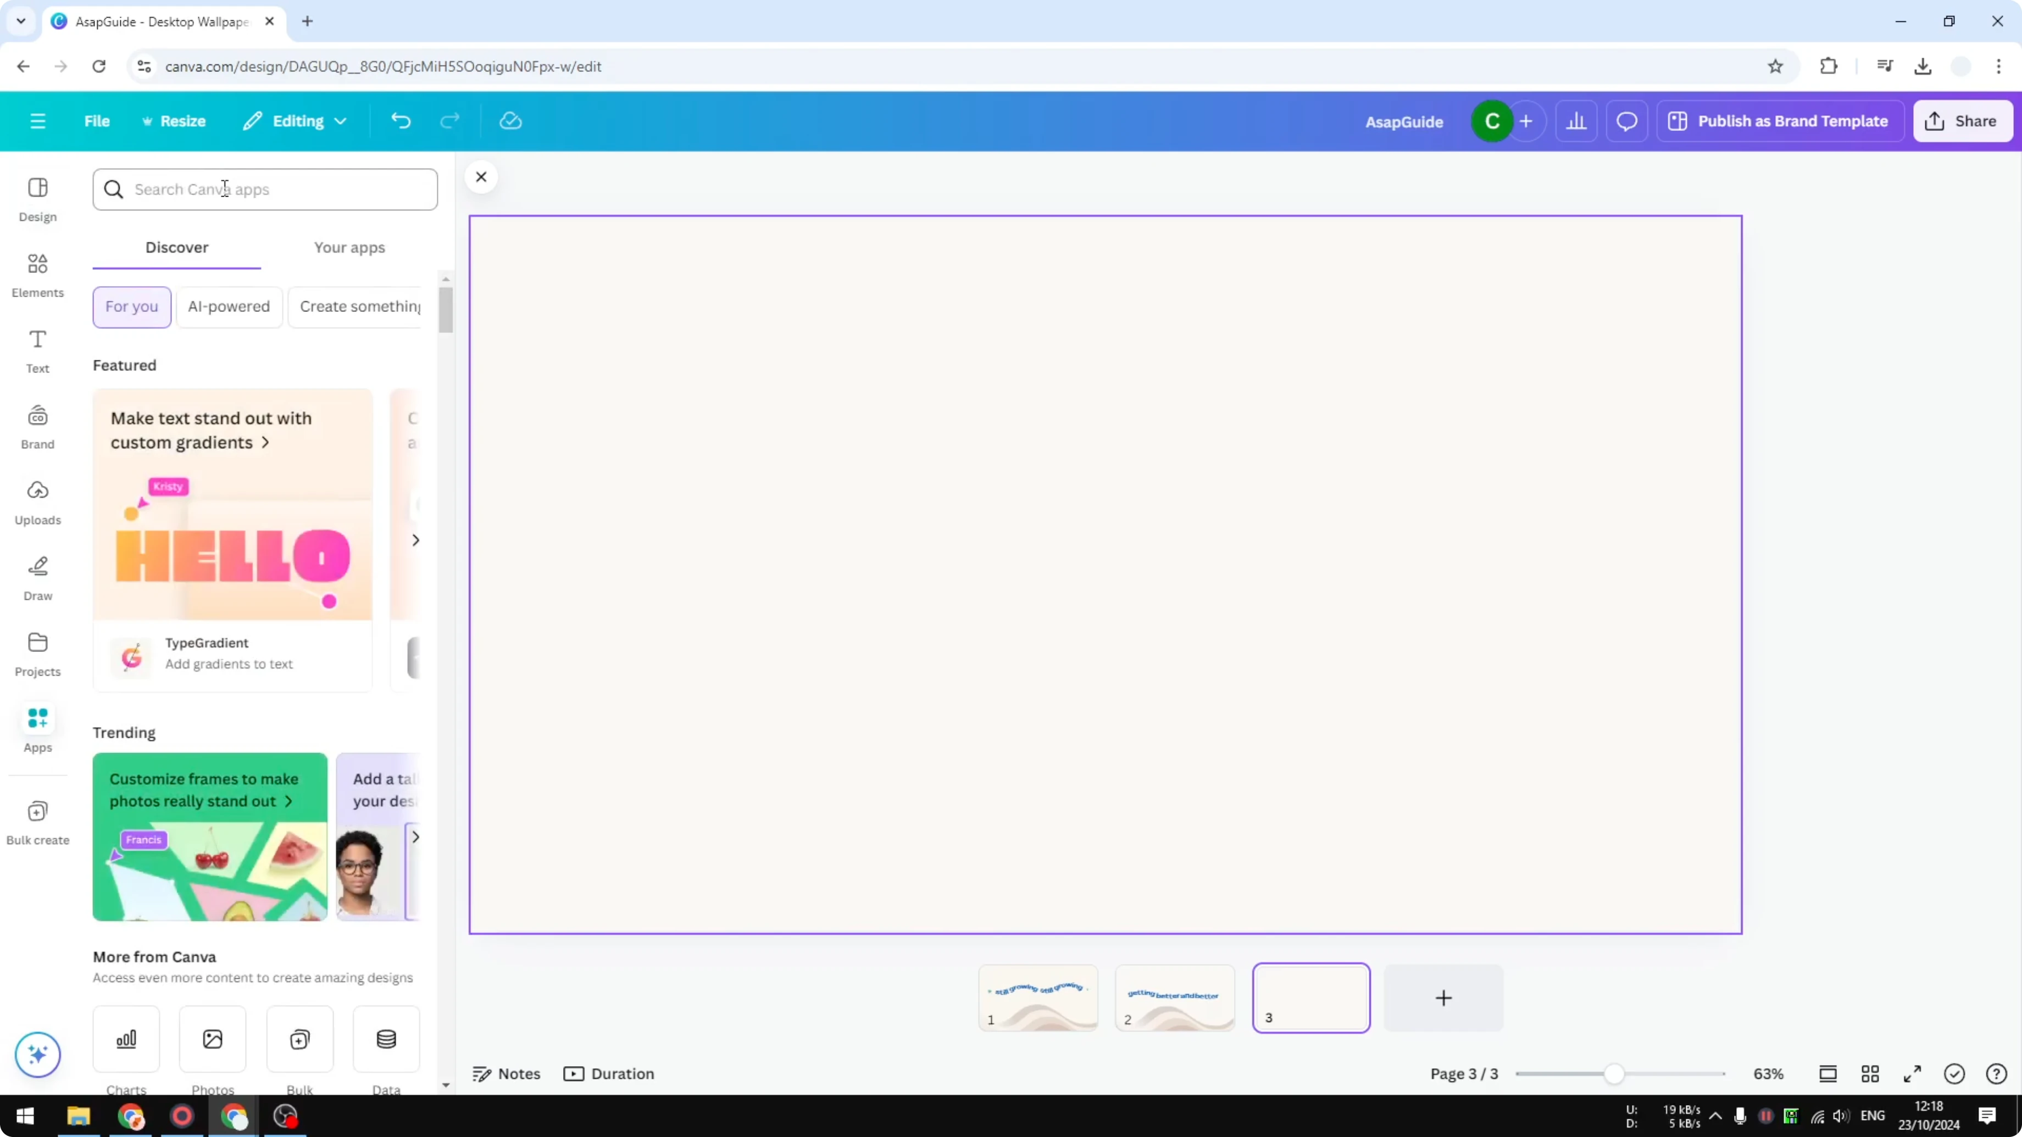Screen dimensions: 2022x1137
Task: Click the Share button
Action: (x=1962, y=121)
